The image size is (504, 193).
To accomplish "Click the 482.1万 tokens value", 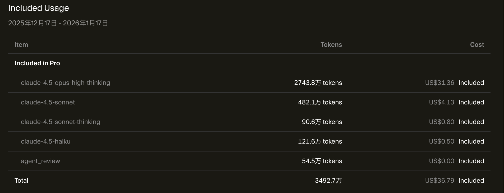I will point(320,102).
